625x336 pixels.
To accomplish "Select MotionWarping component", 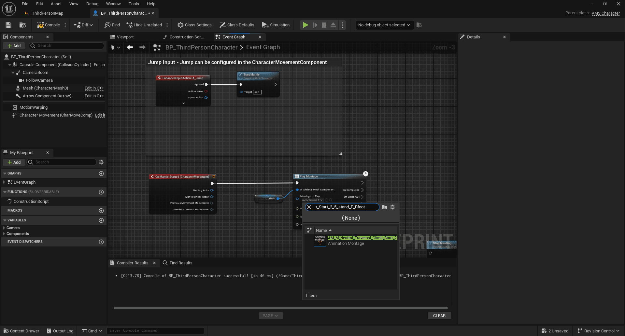I will coord(33,107).
